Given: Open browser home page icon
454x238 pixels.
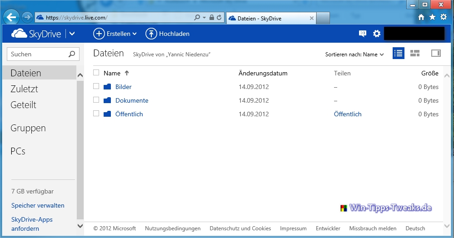Looking at the screenshot, I should [421, 17].
